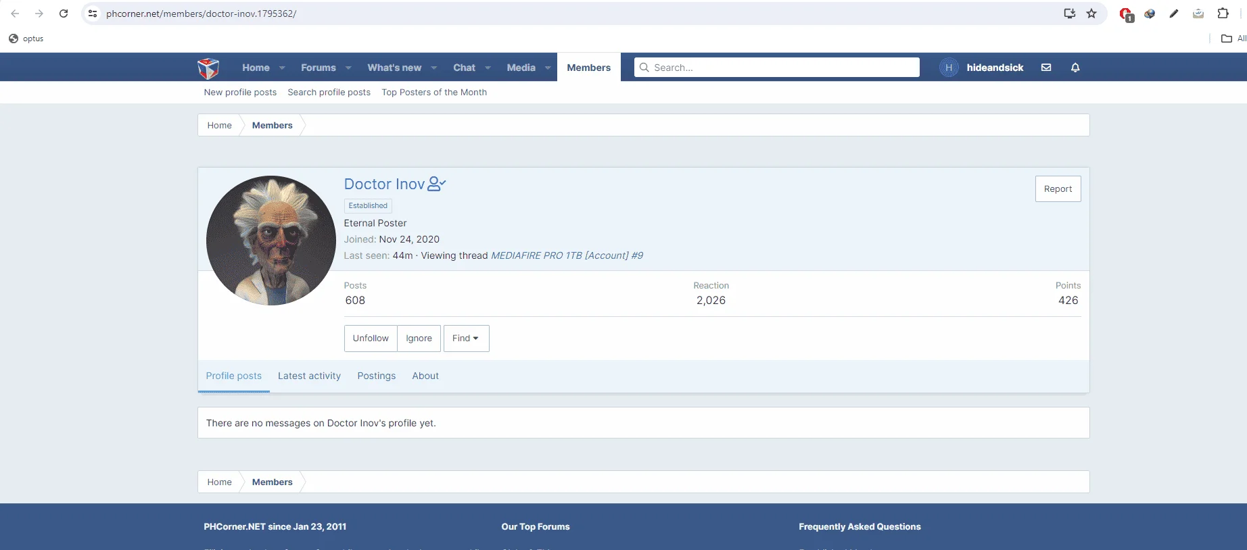Image resolution: width=1247 pixels, height=550 pixels.
Task: Click the site information icon in address bar
Action: (x=93, y=14)
